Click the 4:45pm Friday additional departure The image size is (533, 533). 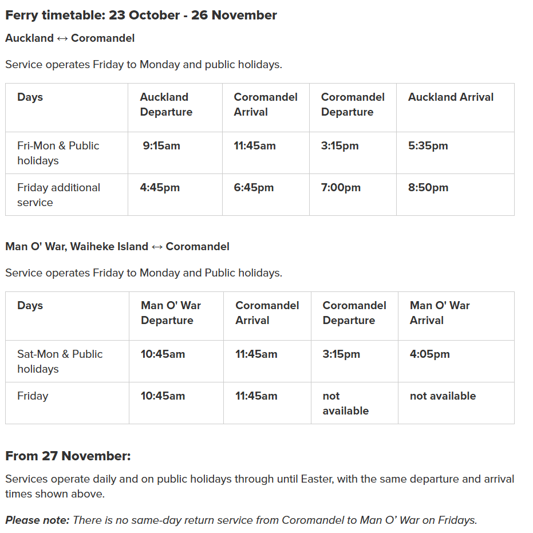click(x=160, y=188)
